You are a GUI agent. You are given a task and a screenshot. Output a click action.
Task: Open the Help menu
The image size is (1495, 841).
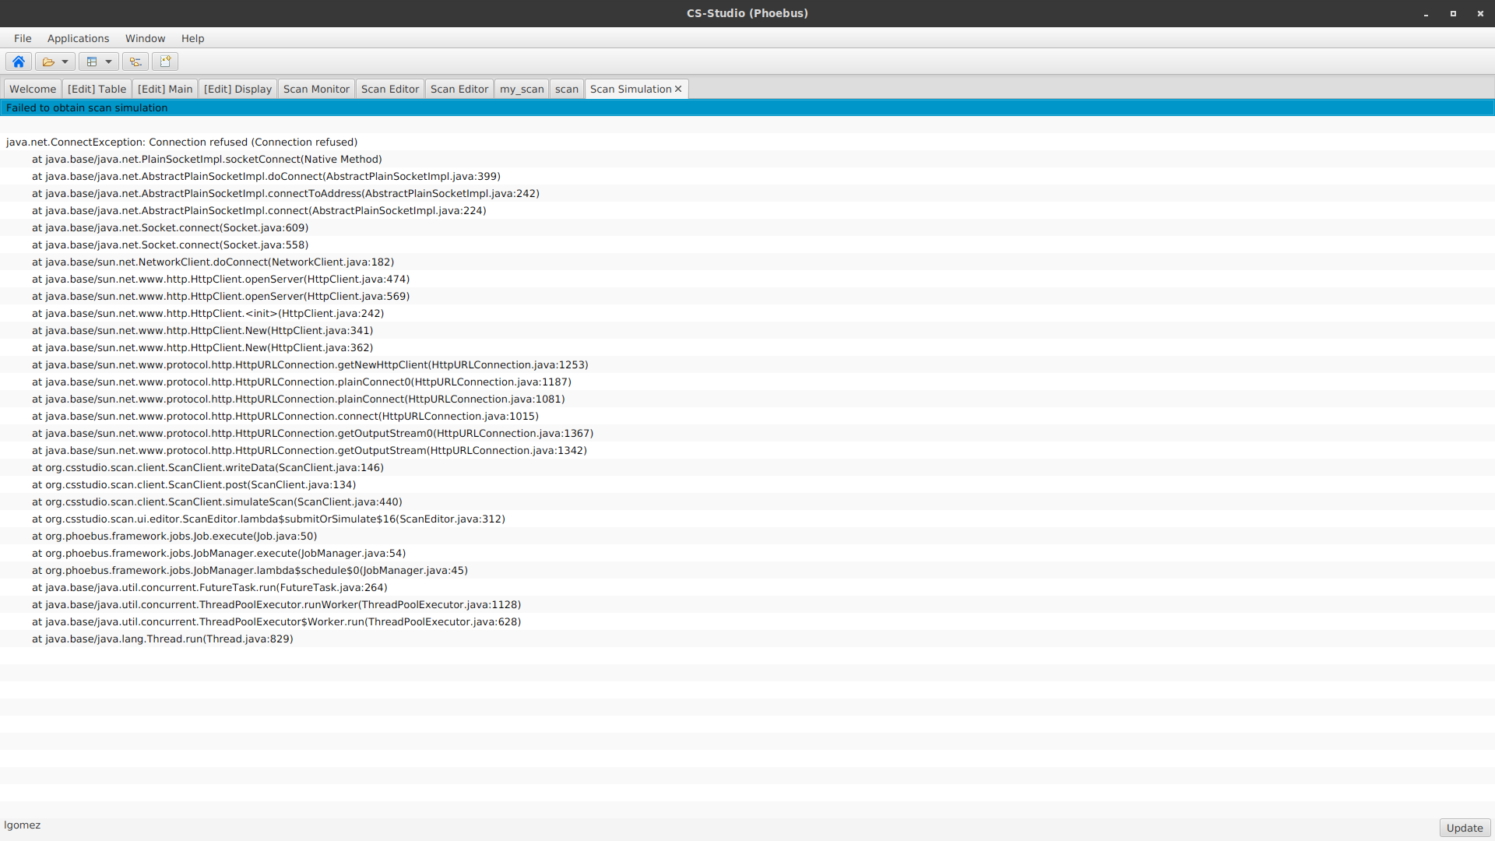tap(192, 38)
